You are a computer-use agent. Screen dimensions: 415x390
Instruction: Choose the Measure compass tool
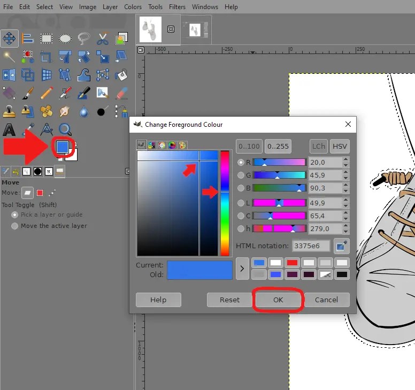click(47, 130)
